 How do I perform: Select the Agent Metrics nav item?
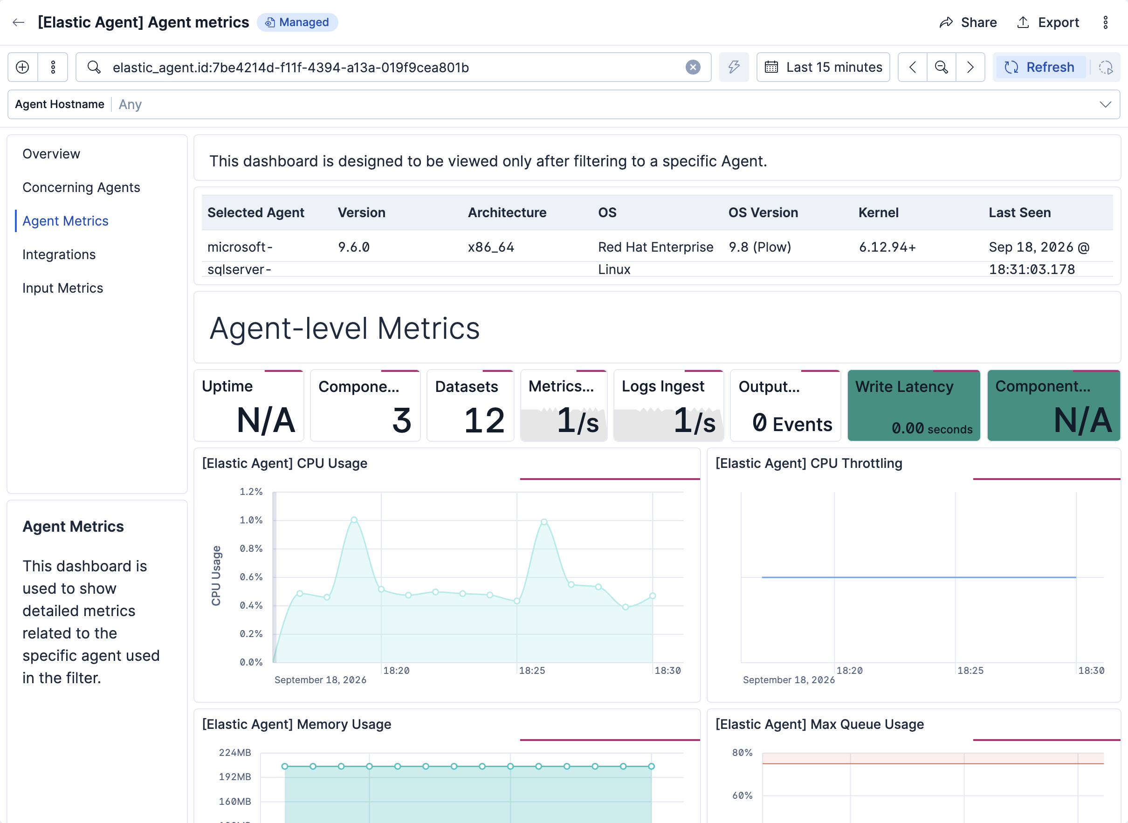65,221
